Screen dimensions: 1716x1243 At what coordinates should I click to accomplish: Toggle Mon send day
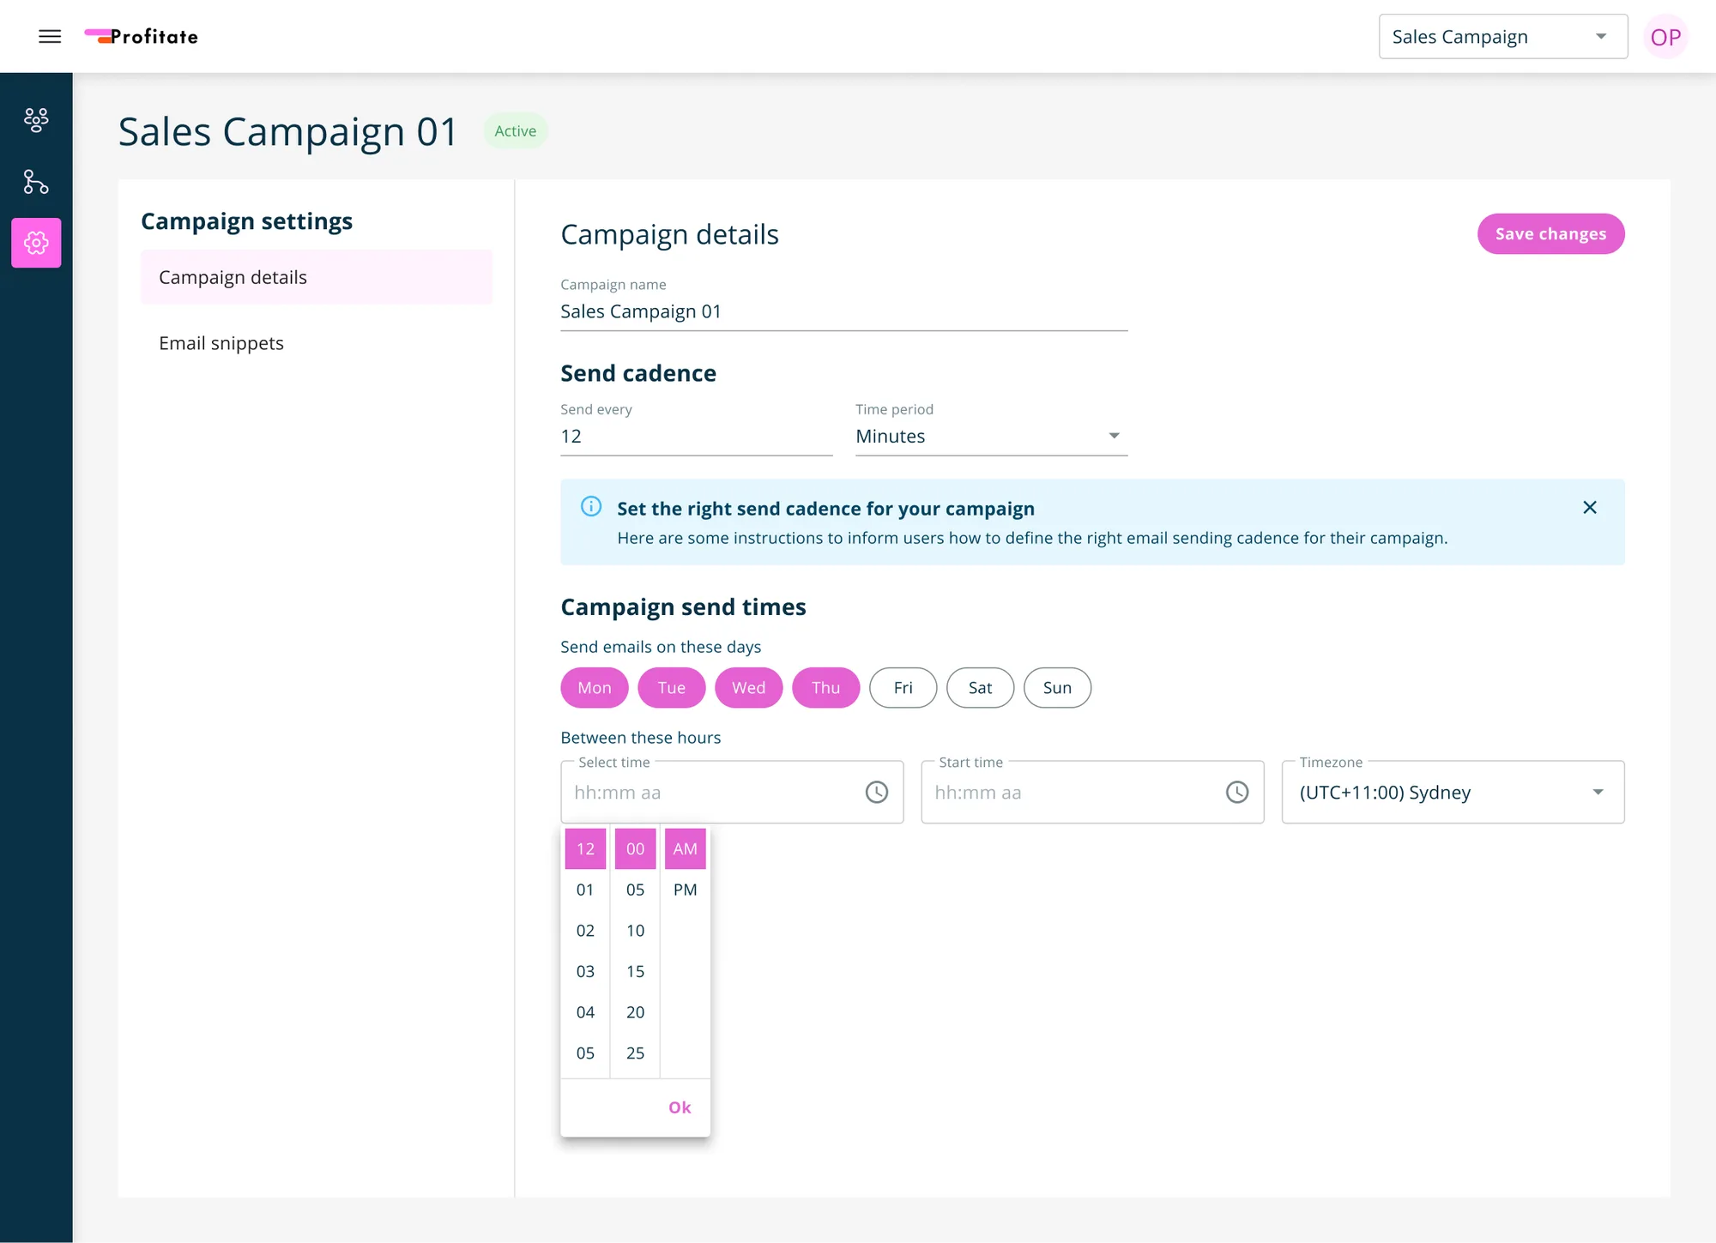pyautogui.click(x=595, y=687)
